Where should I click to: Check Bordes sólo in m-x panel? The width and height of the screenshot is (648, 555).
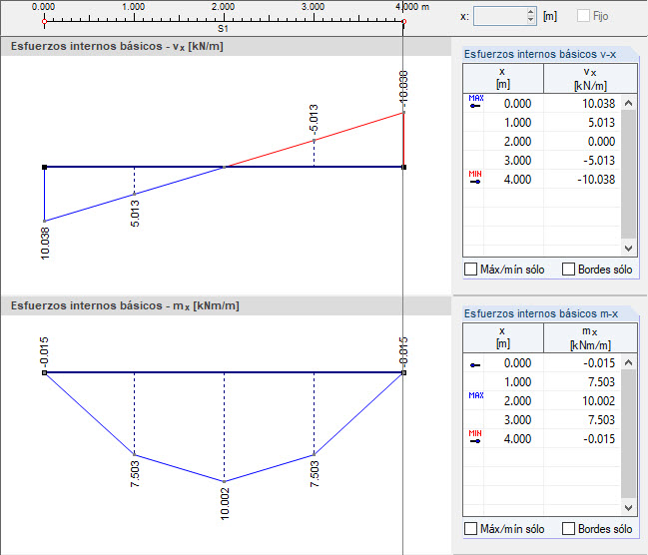(x=568, y=529)
